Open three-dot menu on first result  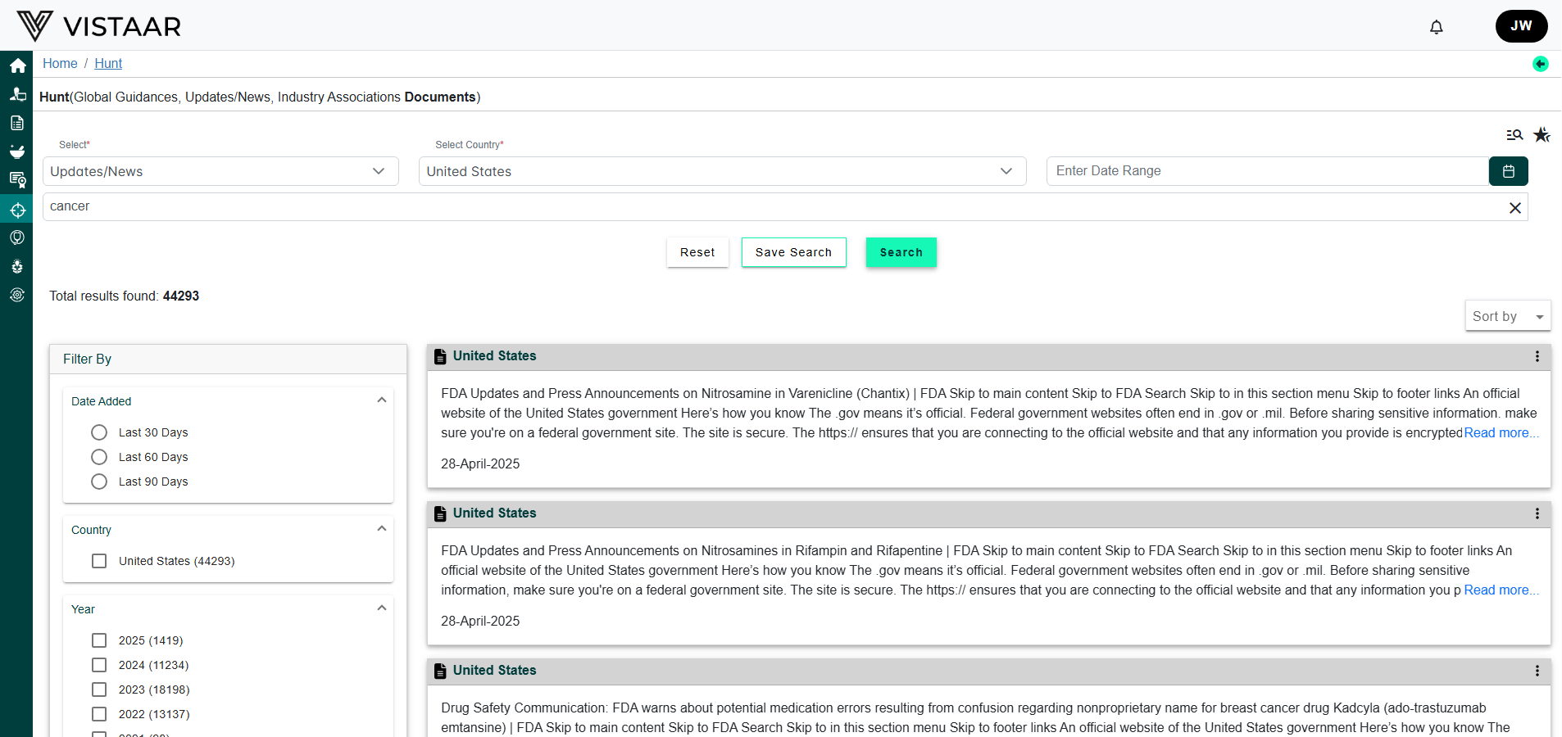click(1537, 356)
